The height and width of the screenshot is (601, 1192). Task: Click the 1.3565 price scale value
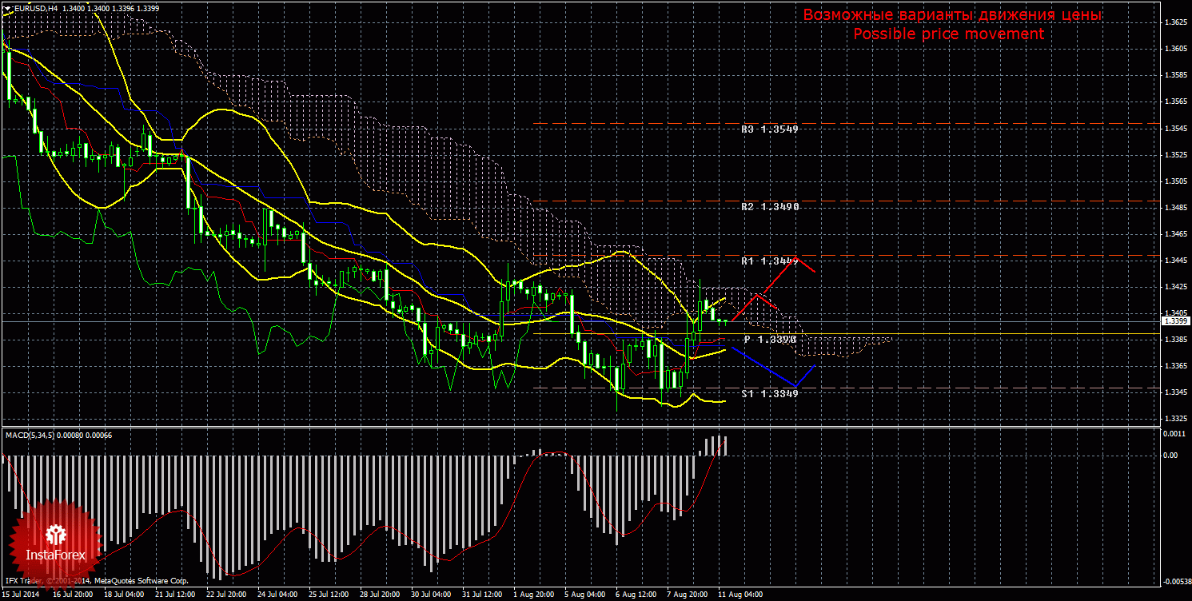tap(1174, 101)
